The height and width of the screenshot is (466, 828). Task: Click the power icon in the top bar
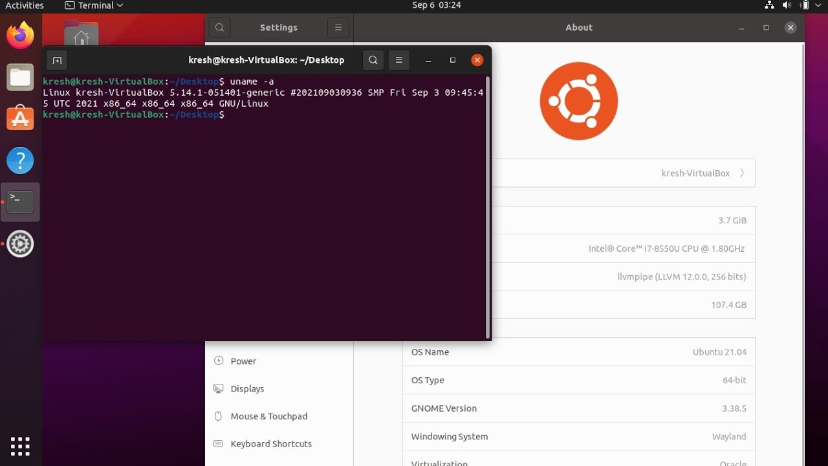pyautogui.click(x=804, y=5)
